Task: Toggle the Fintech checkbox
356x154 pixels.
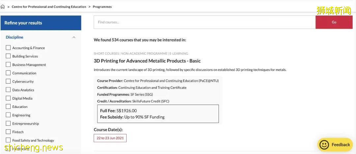Action: click(8, 132)
